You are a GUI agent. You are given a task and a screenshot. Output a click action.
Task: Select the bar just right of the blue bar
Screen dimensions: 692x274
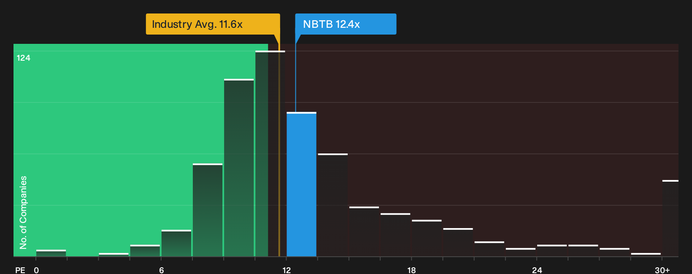point(332,205)
